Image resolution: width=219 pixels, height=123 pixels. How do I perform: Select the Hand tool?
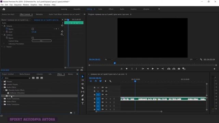(82, 99)
